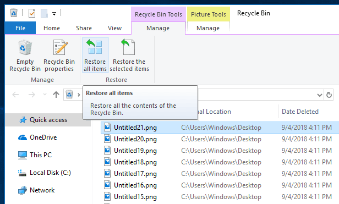Refresh the Recycle Bin view

point(329,95)
